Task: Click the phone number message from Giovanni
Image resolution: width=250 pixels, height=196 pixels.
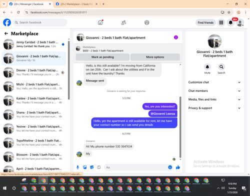Action: [109, 146]
